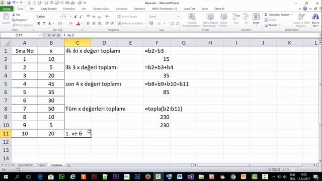
Task: Switch to the Gözden Geçir tab
Action: tap(101, 9)
